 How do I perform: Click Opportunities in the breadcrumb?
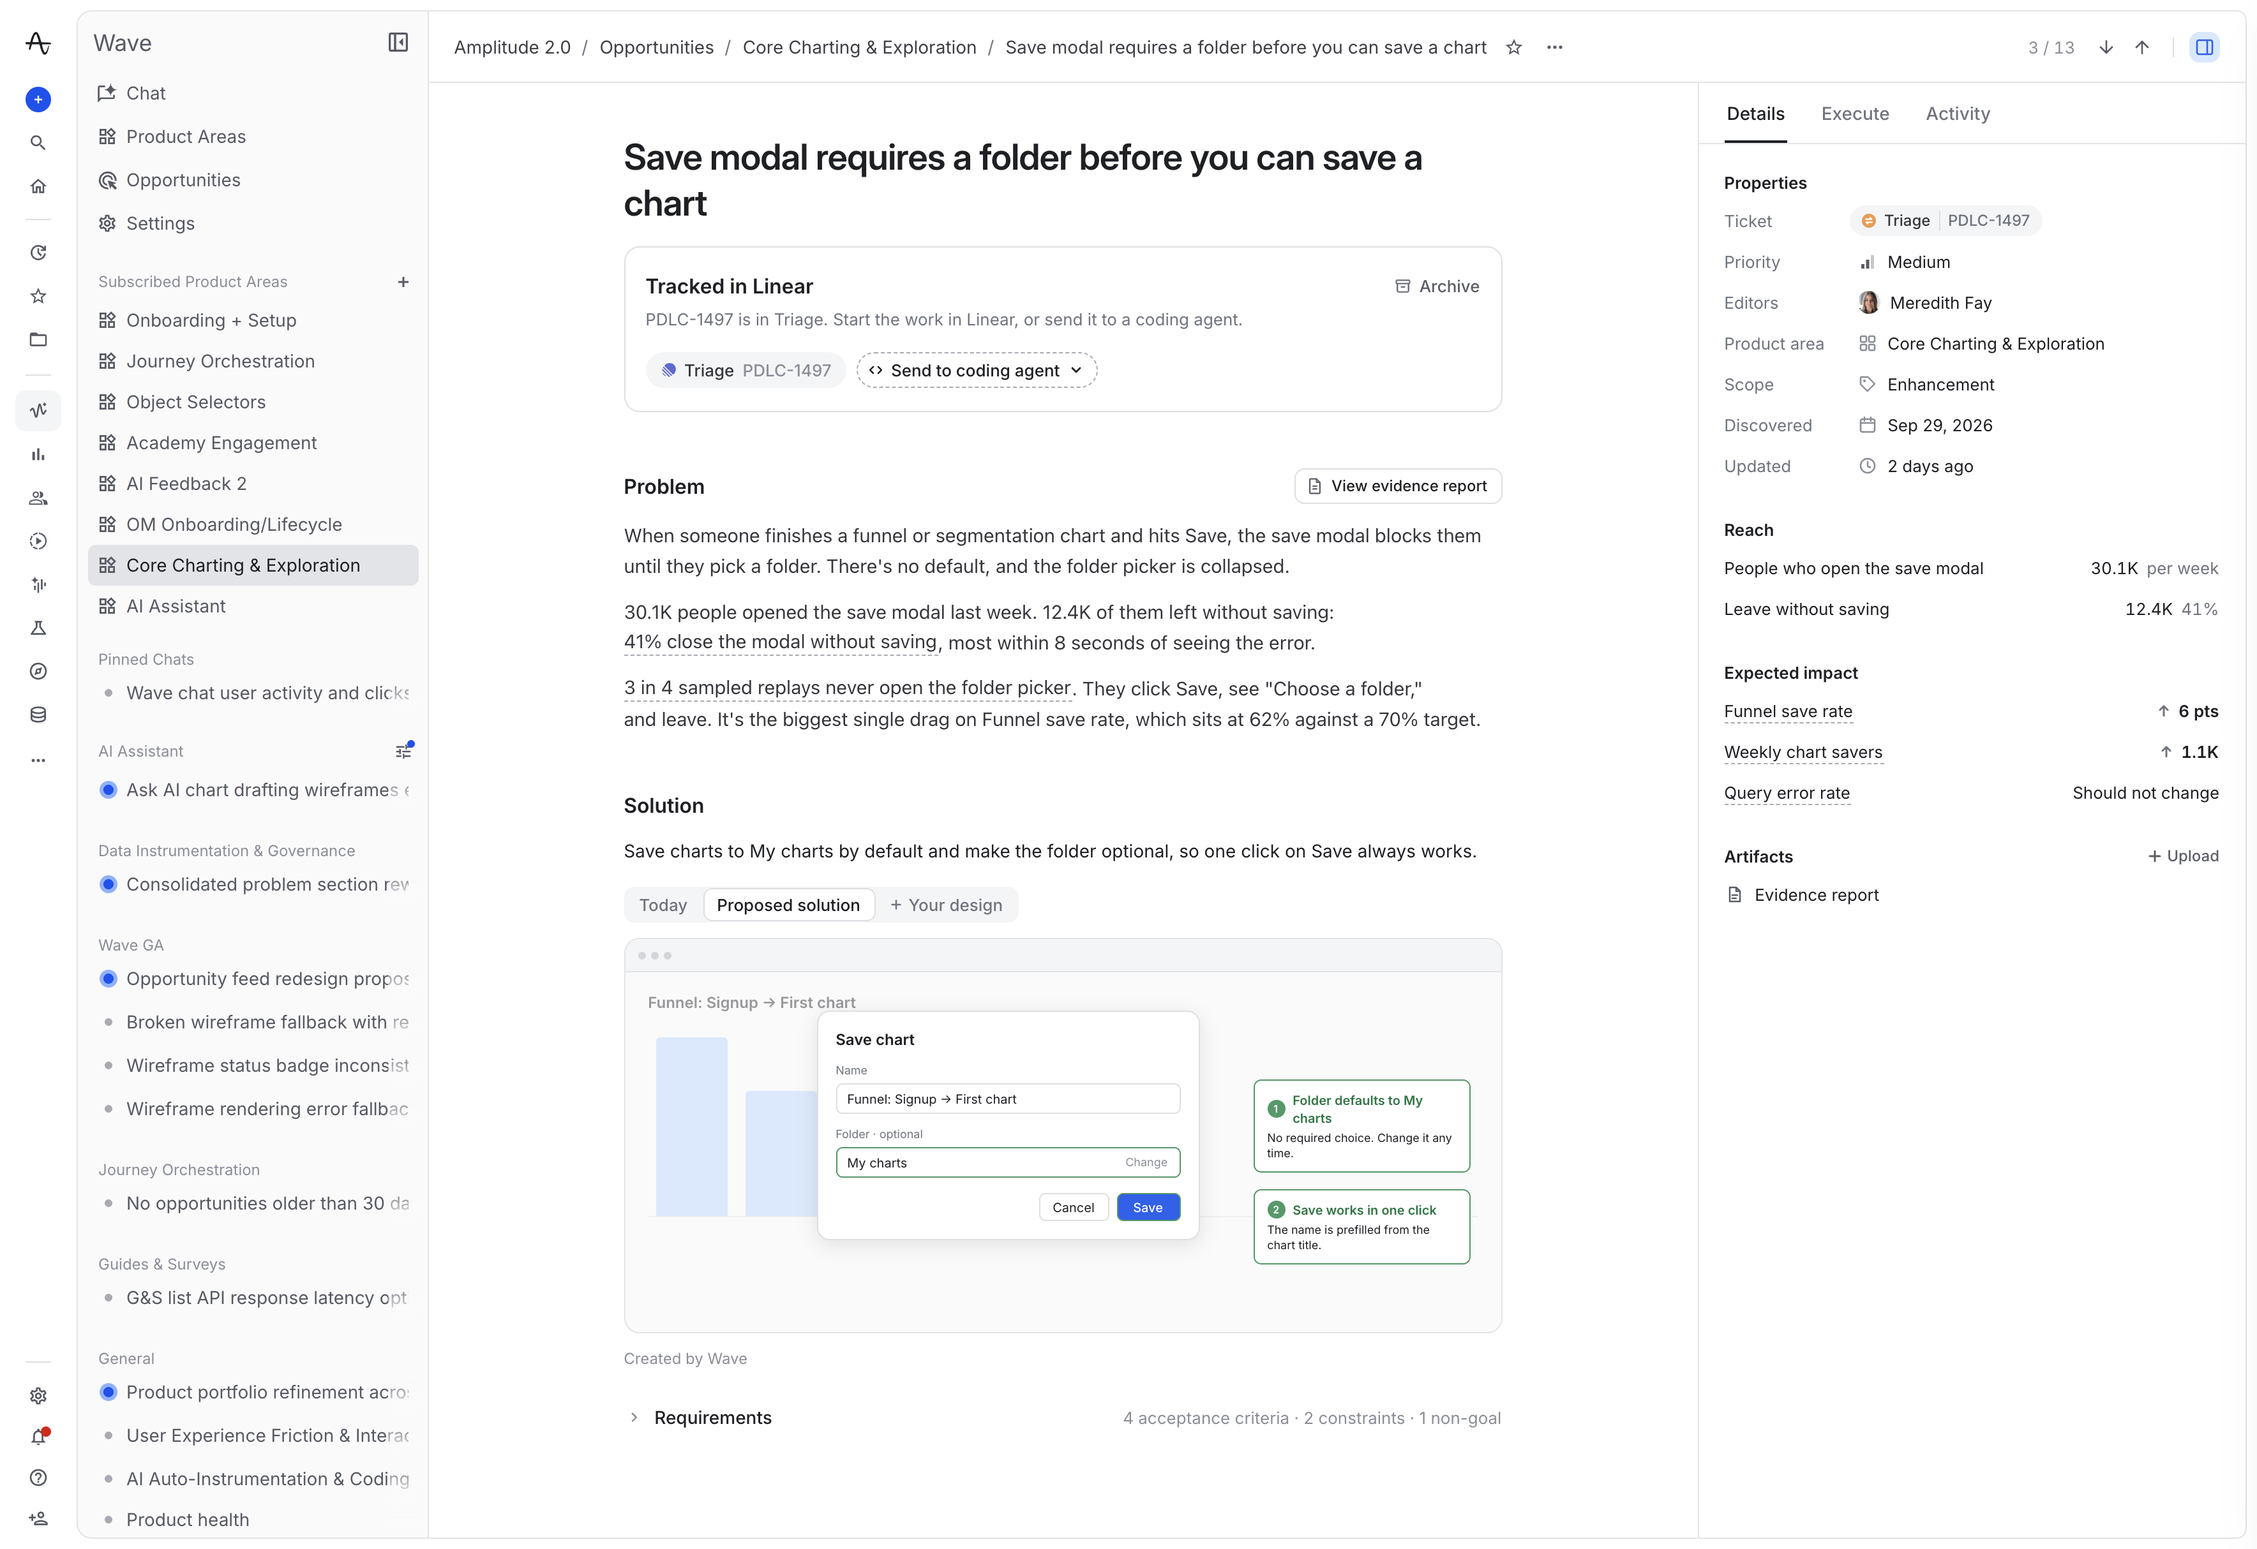coord(657,48)
